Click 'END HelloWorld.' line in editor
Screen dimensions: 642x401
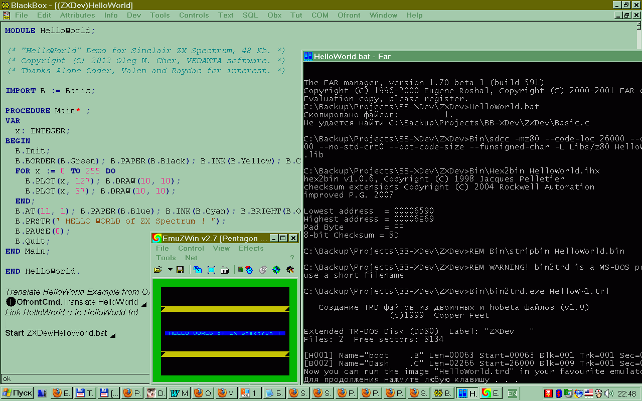pos(43,271)
